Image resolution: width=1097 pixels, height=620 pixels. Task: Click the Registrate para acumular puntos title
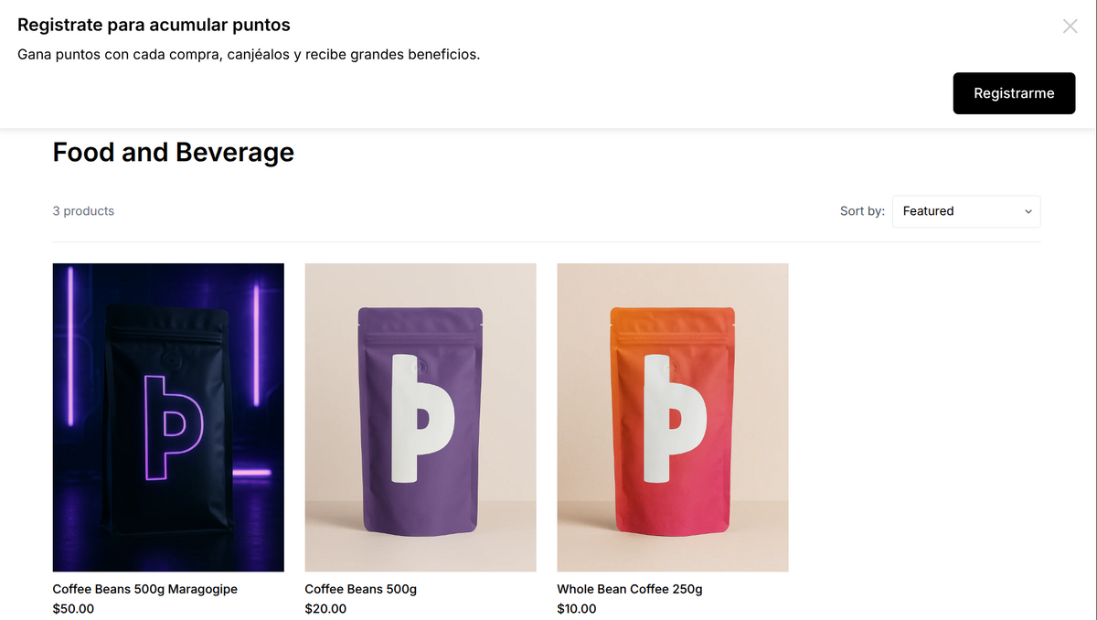[154, 26]
